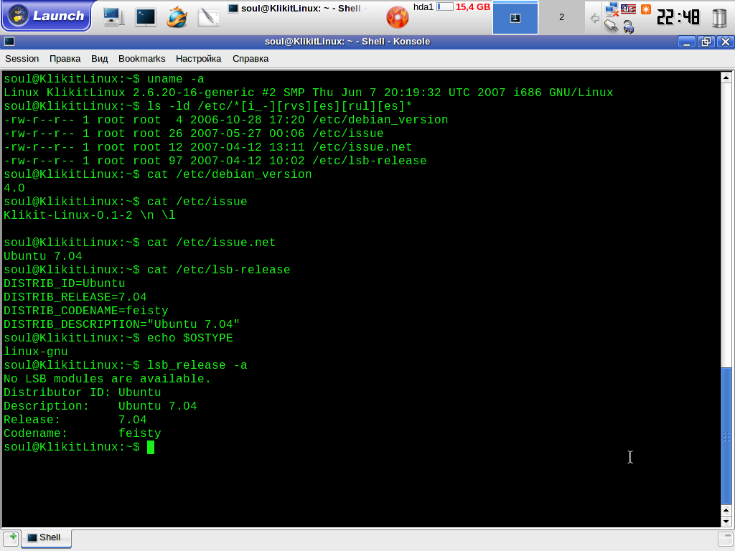Screen dimensions: 735x551
Task: Select the Shell Konsole taskbar entry
Action: coord(298,9)
